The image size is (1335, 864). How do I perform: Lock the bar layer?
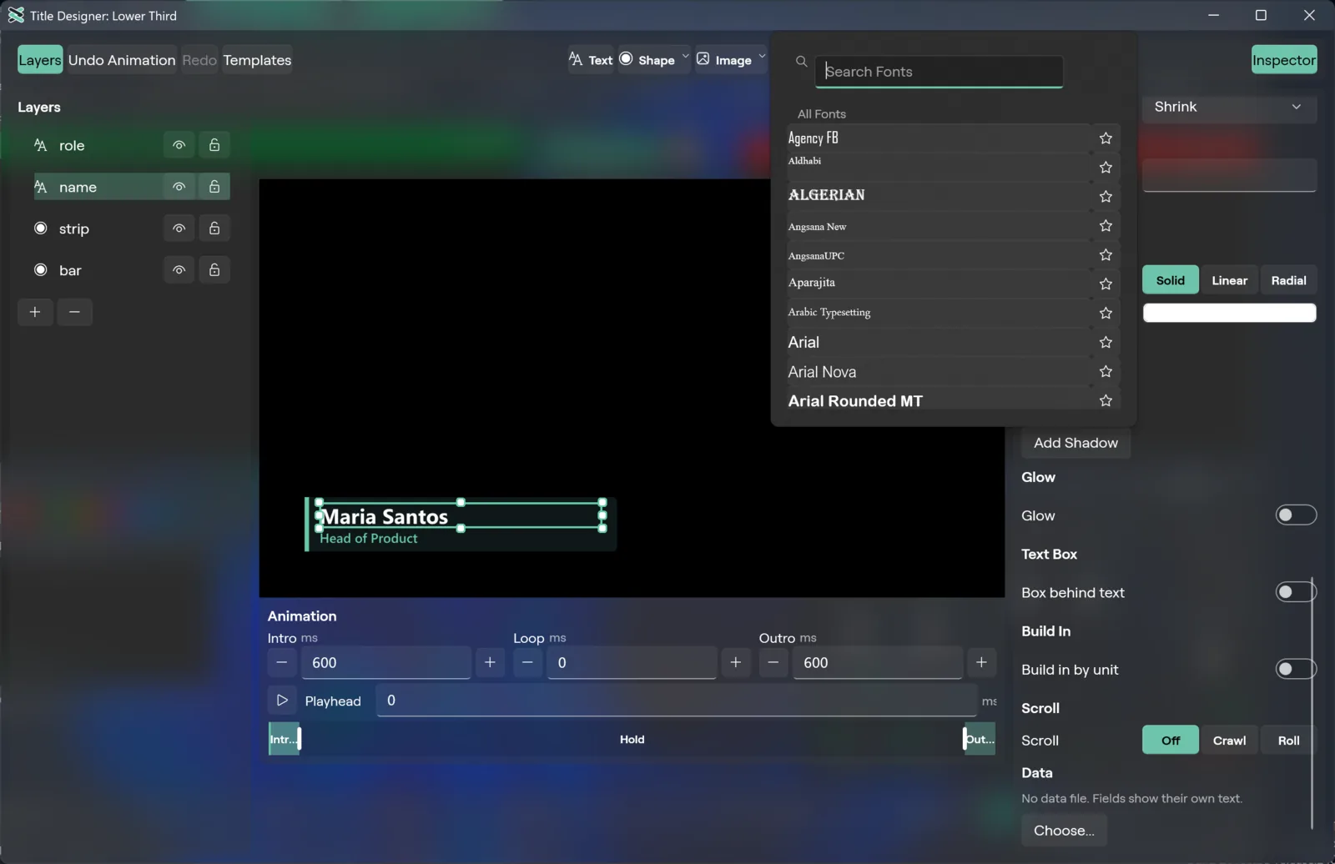click(x=214, y=270)
